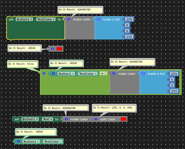Viewport: 185px width, 149px height.
Task: Click comment icon at left edge of equals block
Action: [44, 73]
